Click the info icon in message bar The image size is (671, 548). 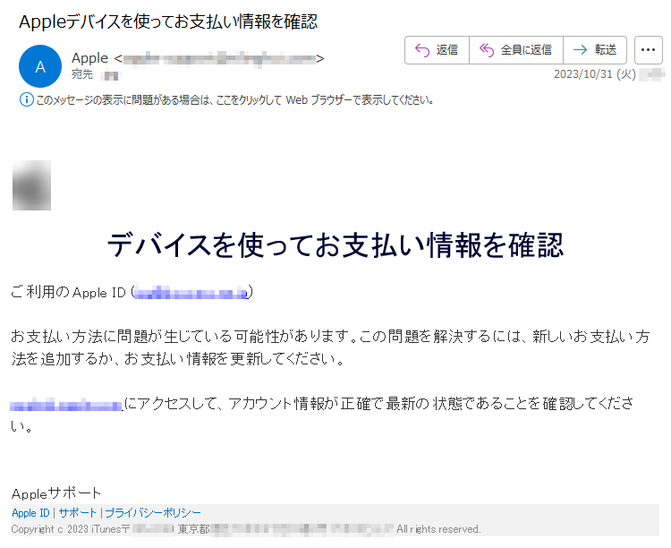[x=26, y=99]
